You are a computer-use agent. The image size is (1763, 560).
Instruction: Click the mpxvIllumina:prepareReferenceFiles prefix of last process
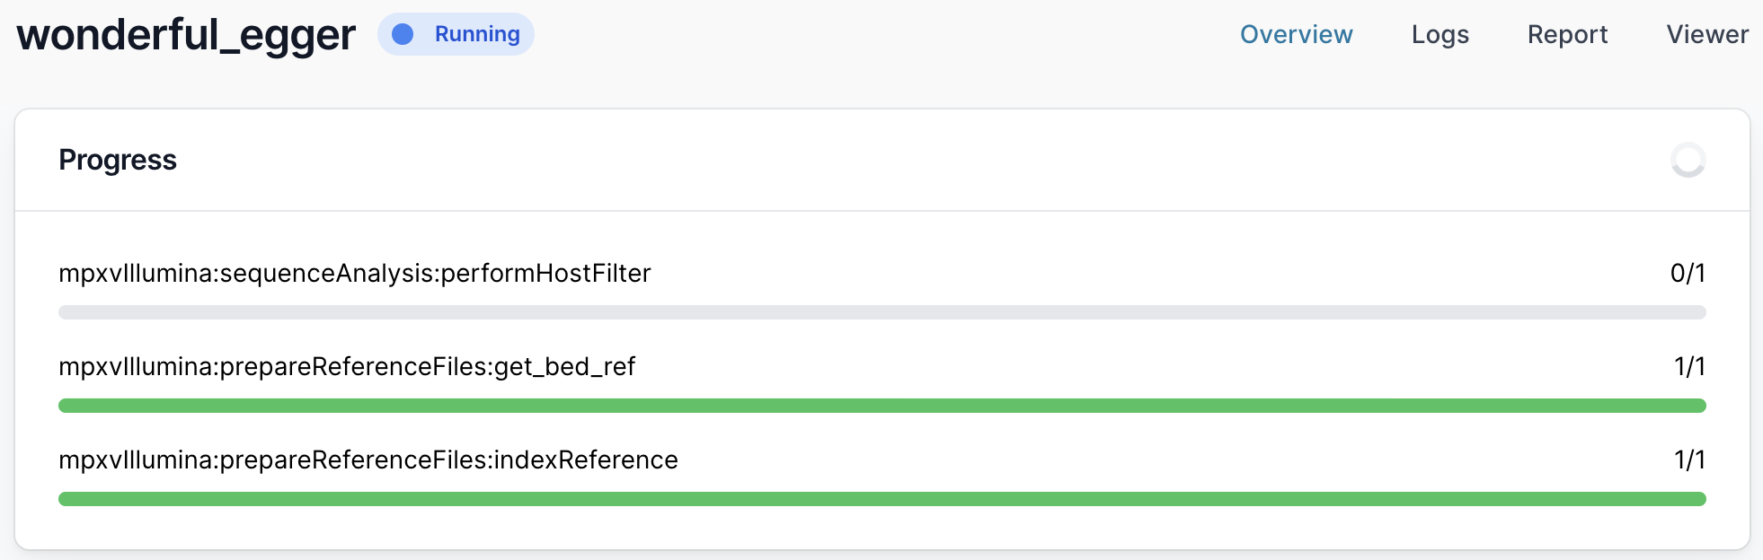(273, 459)
